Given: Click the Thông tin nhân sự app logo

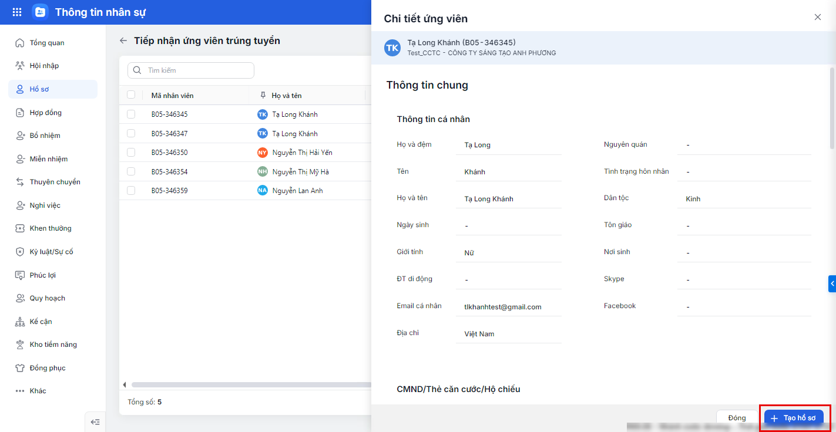Looking at the screenshot, I should click(40, 12).
